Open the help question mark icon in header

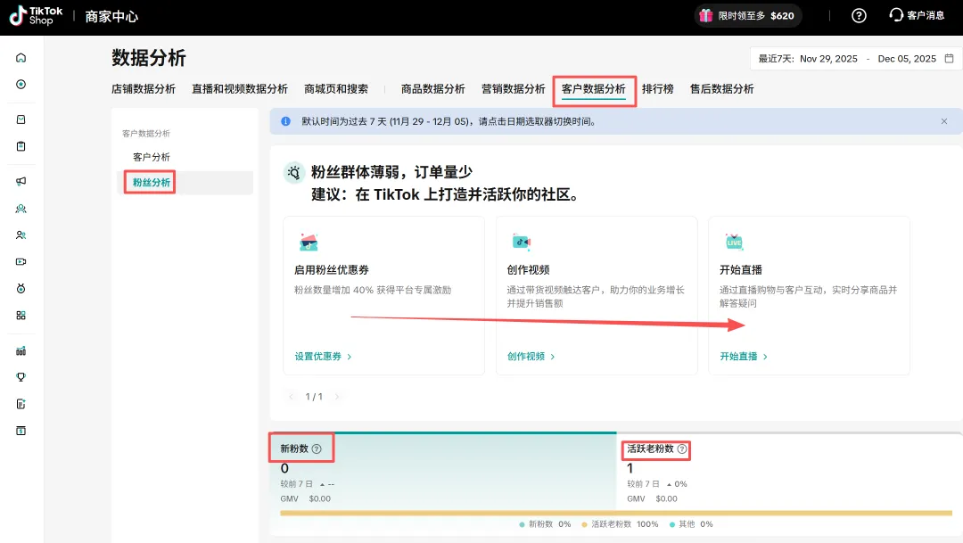[x=859, y=15]
